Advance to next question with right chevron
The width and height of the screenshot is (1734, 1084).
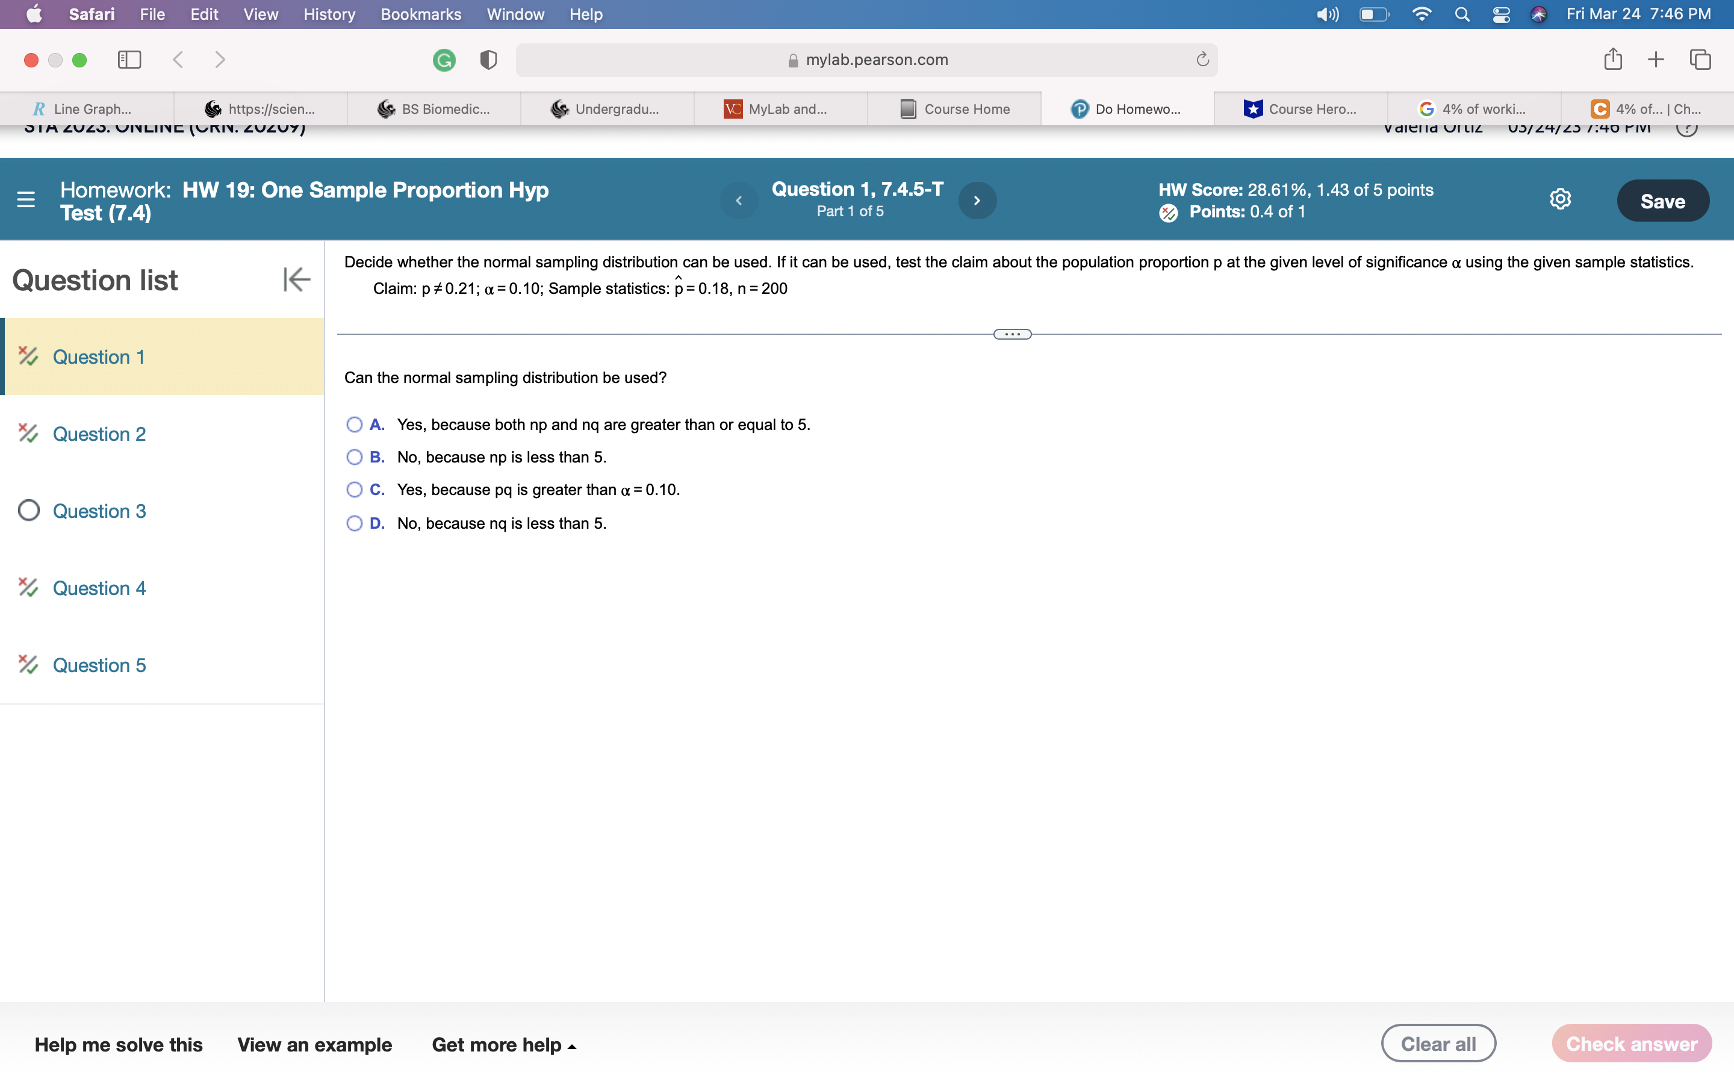point(977,200)
